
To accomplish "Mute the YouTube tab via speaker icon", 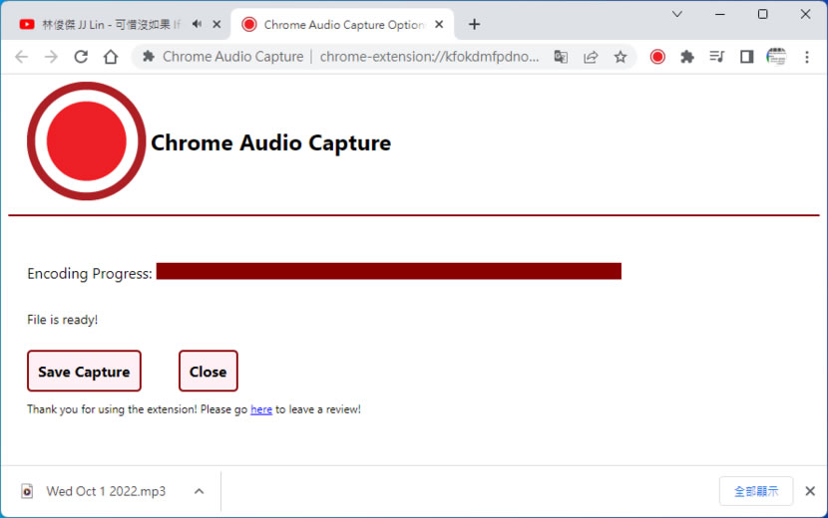I will tap(197, 24).
